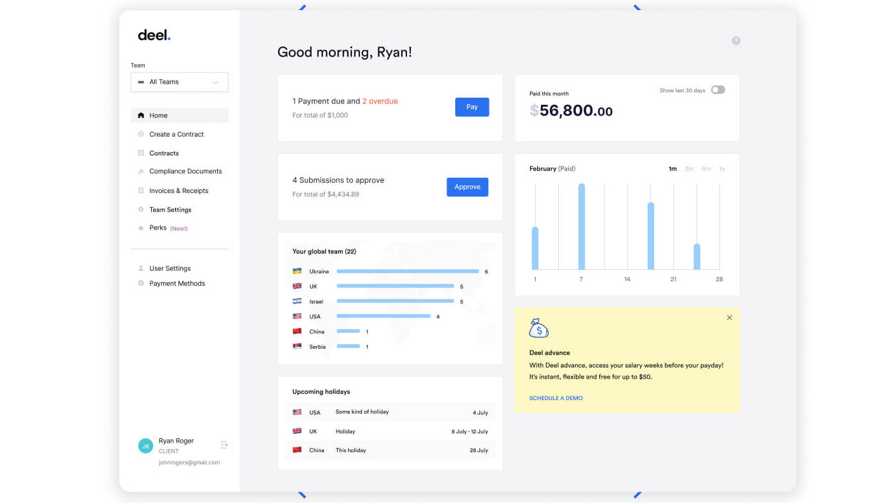Open the help question mark icon
The height and width of the screenshot is (503, 894).
[x=736, y=41]
